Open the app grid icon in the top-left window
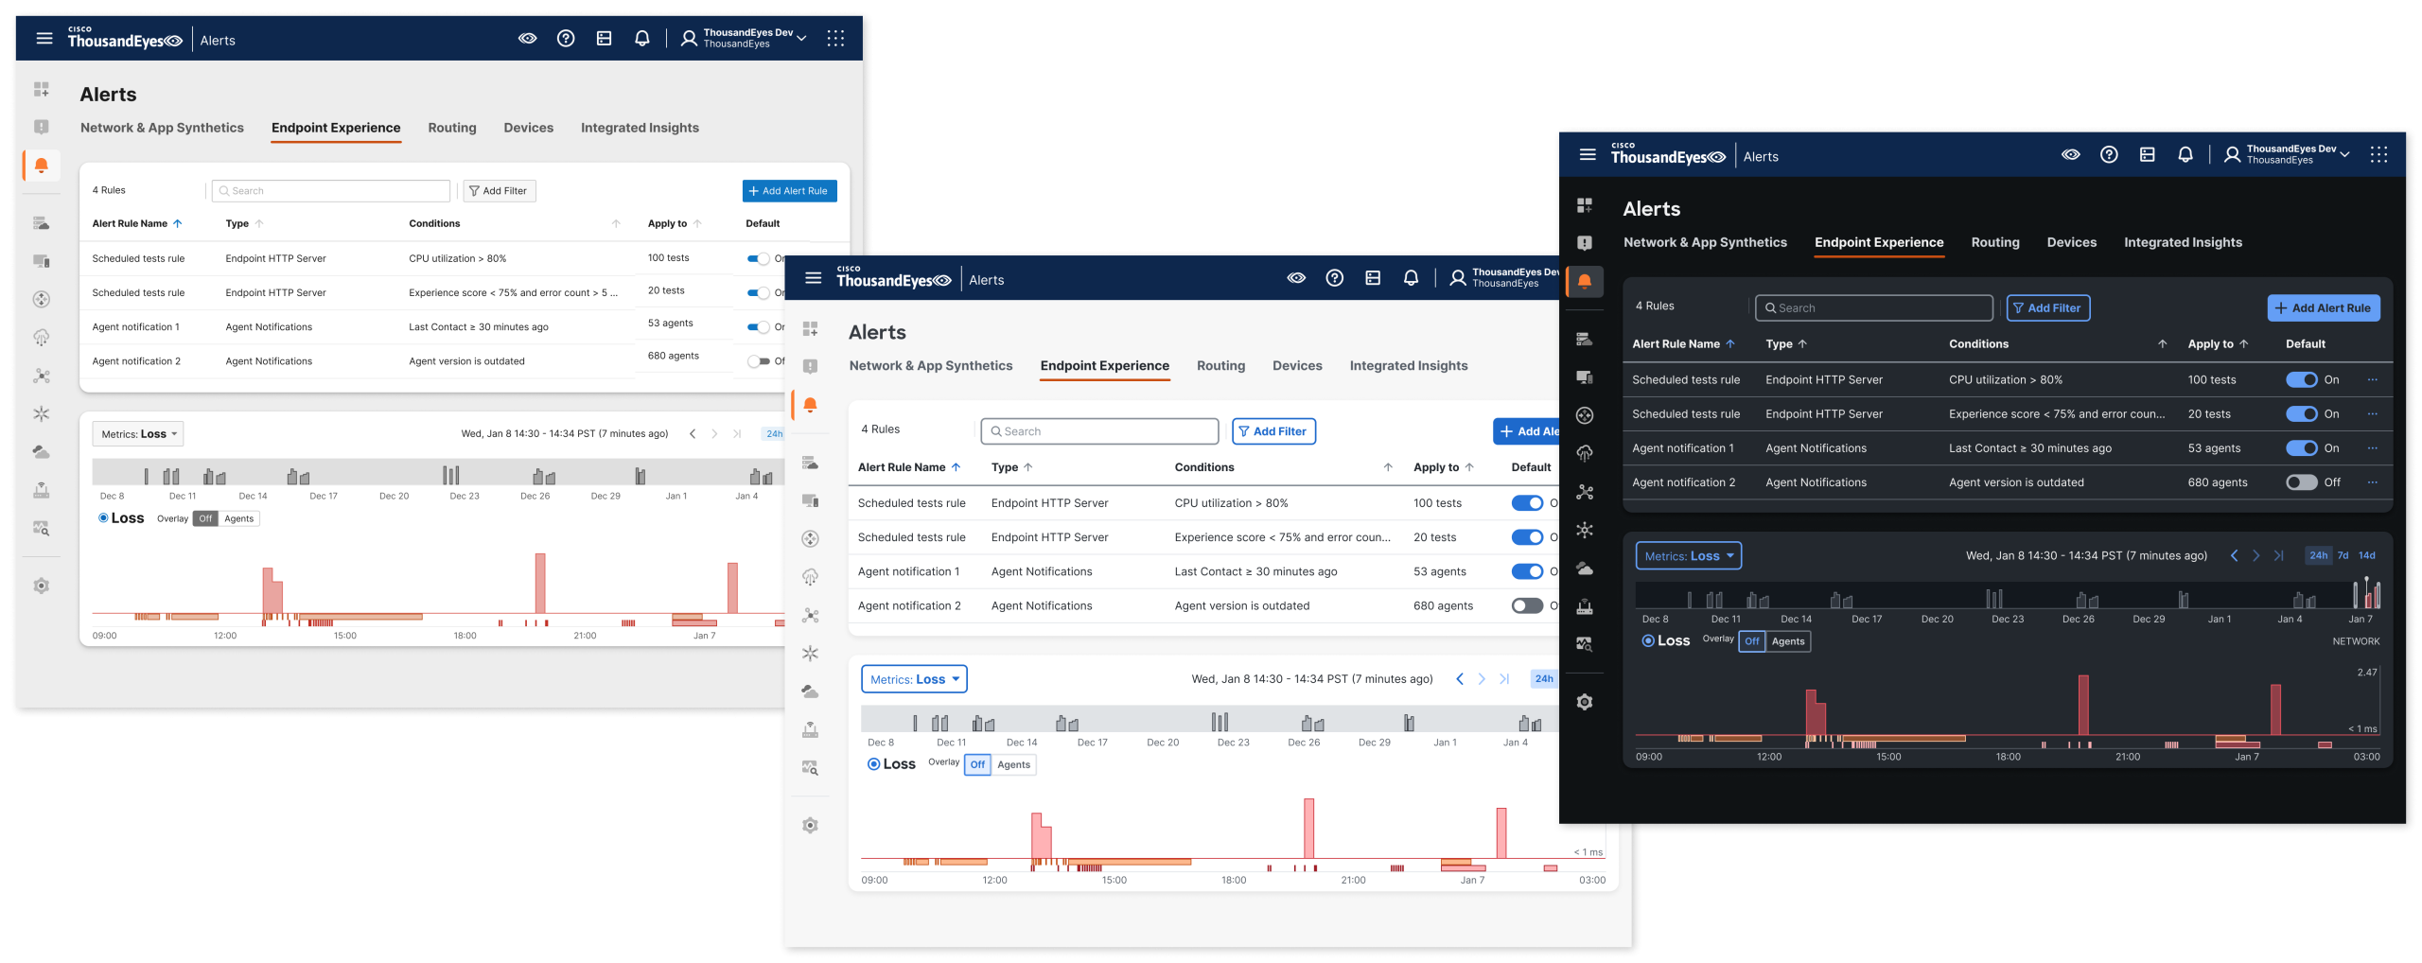The width and height of the screenshot is (2422, 963). (x=835, y=39)
